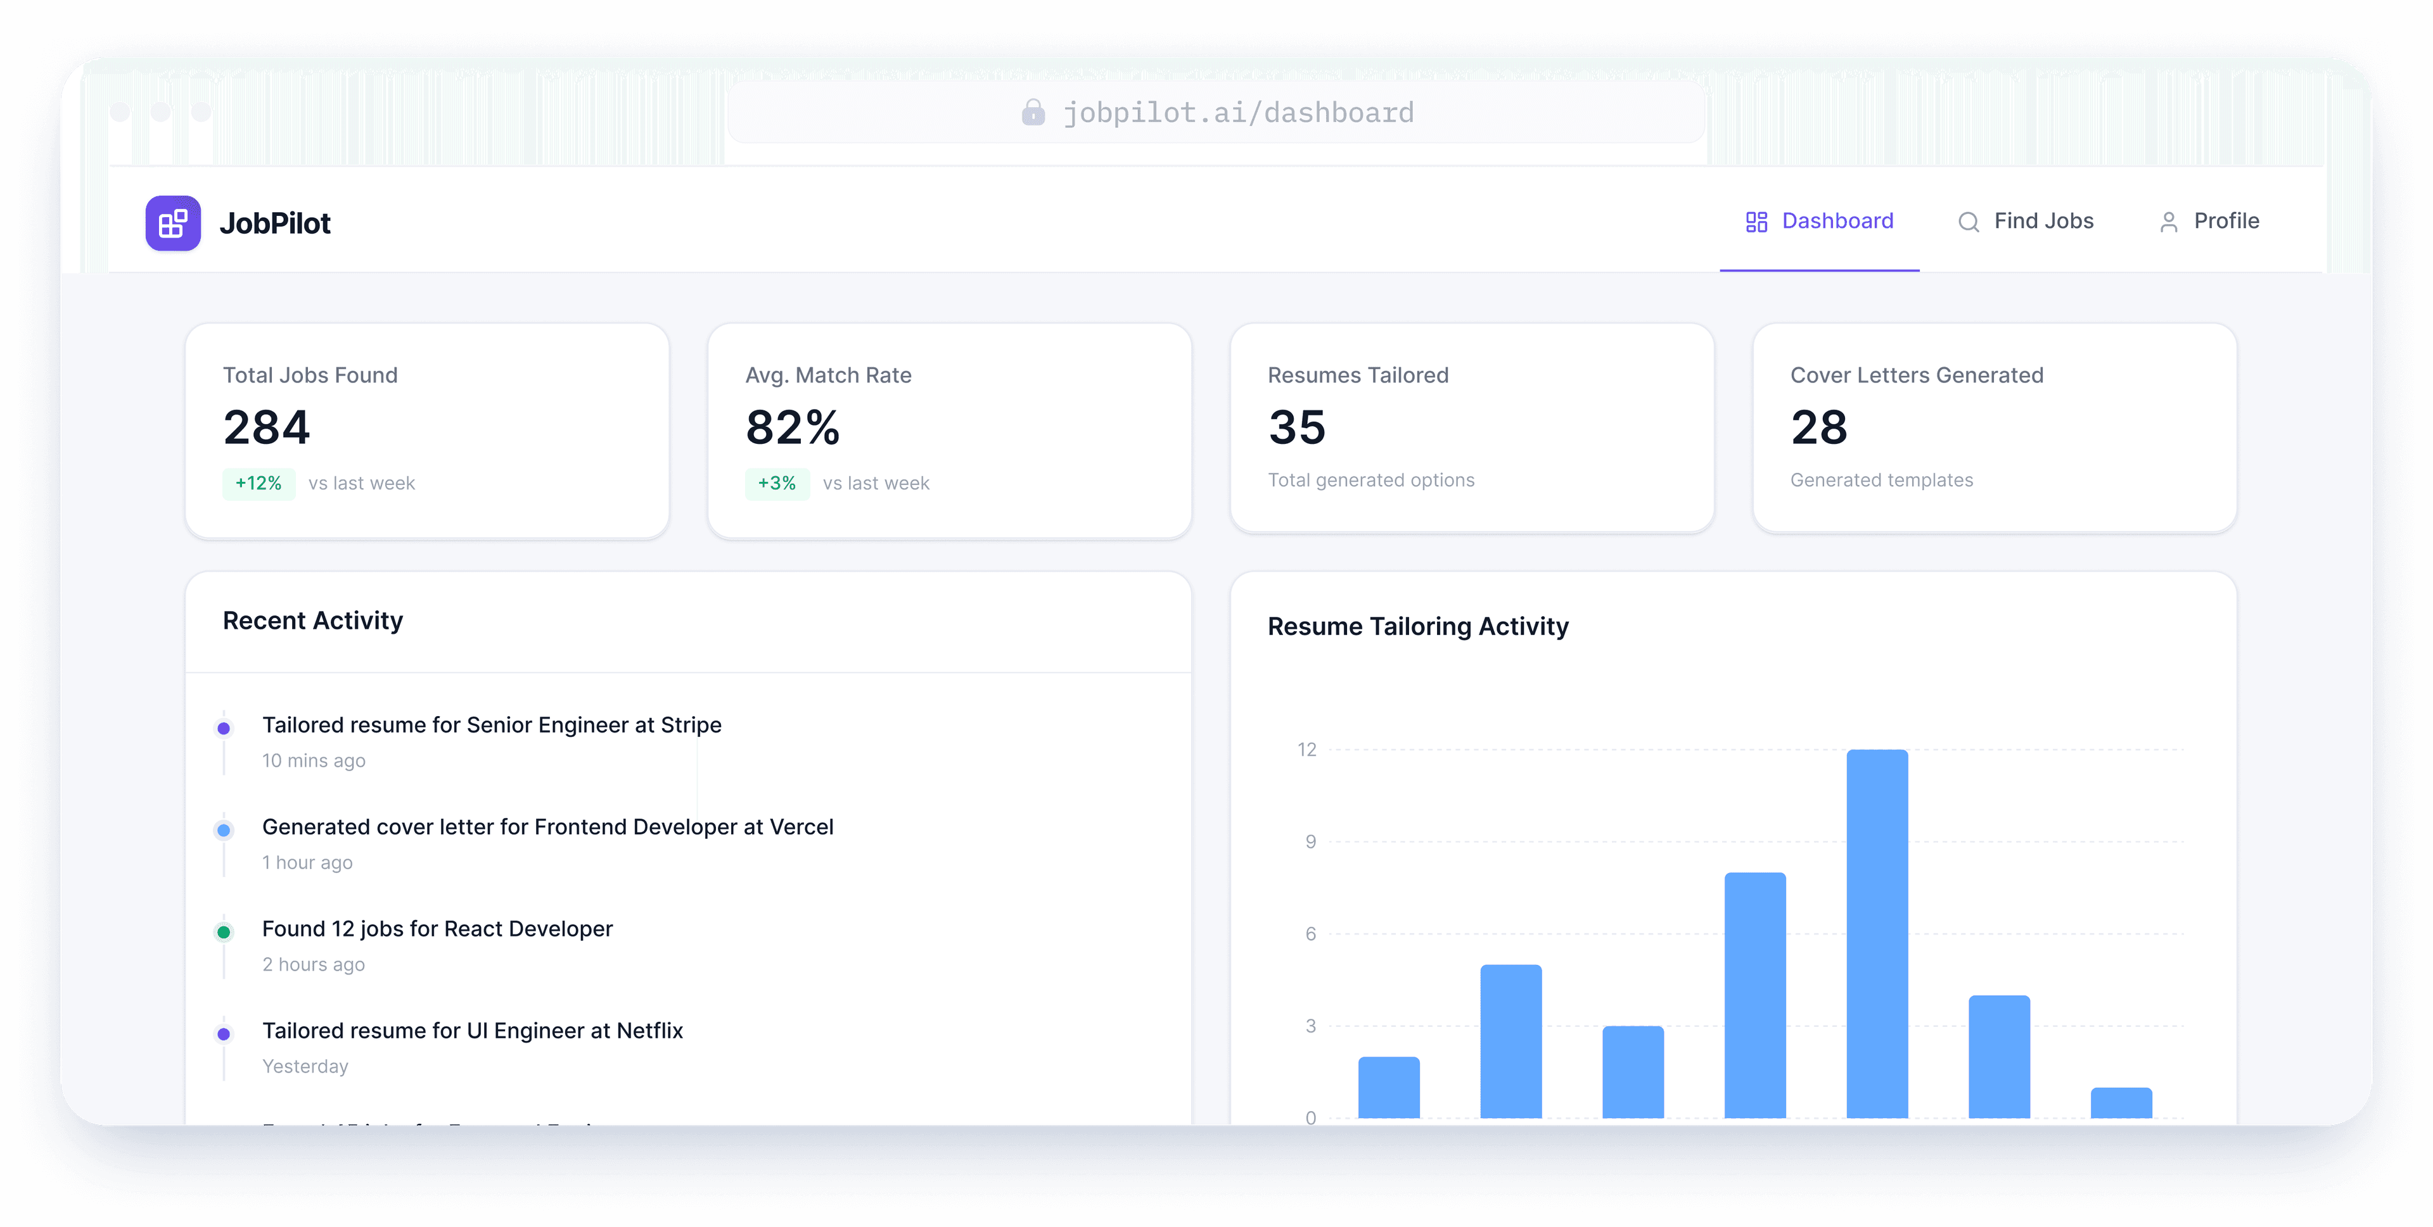Click the 'Yesterday' timestamp
Image resolution: width=2433 pixels, height=1227 pixels.
coord(305,1067)
